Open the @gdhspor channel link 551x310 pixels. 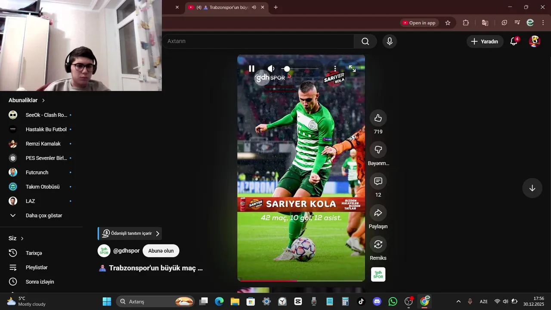126,251
